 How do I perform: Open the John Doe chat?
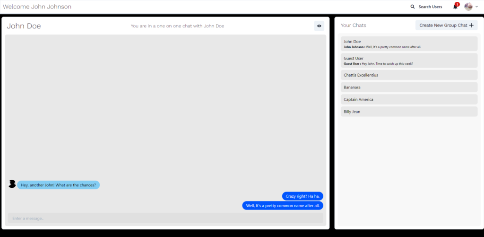[409, 44]
